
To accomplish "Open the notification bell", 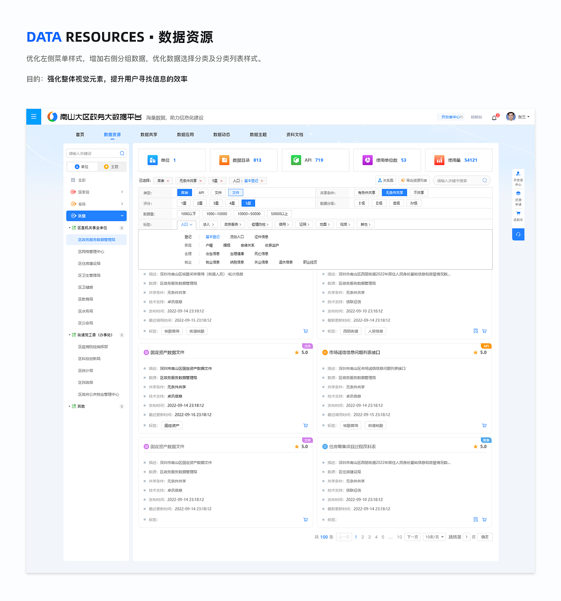I will (494, 117).
